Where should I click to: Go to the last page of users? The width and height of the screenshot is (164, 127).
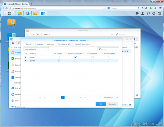[x=85, y=98]
